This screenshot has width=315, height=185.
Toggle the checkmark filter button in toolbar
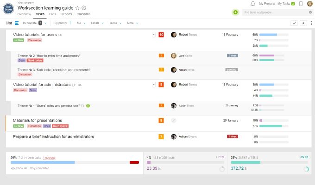[294, 23]
